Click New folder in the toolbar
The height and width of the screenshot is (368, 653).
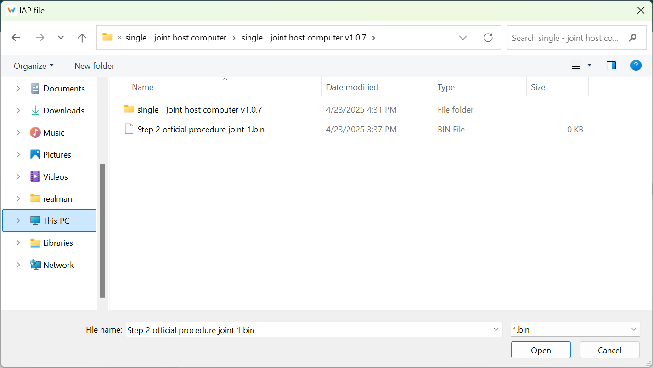94,66
